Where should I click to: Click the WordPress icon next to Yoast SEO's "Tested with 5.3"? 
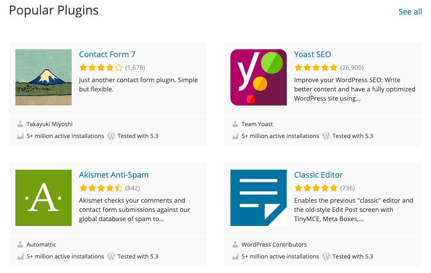click(x=326, y=136)
